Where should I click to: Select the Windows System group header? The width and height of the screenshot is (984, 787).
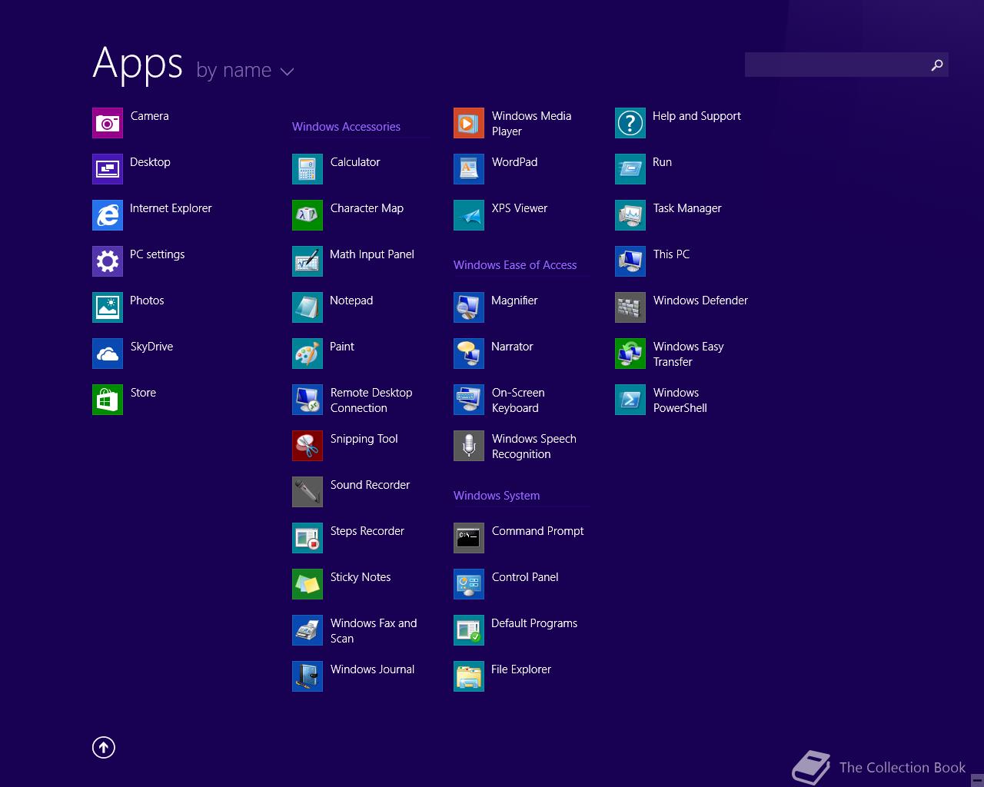497,496
